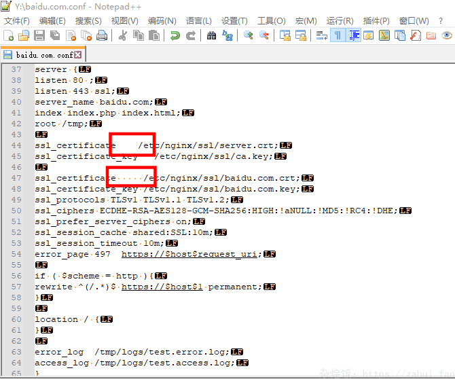Toggle Show All Characters (¶) button

337,35
